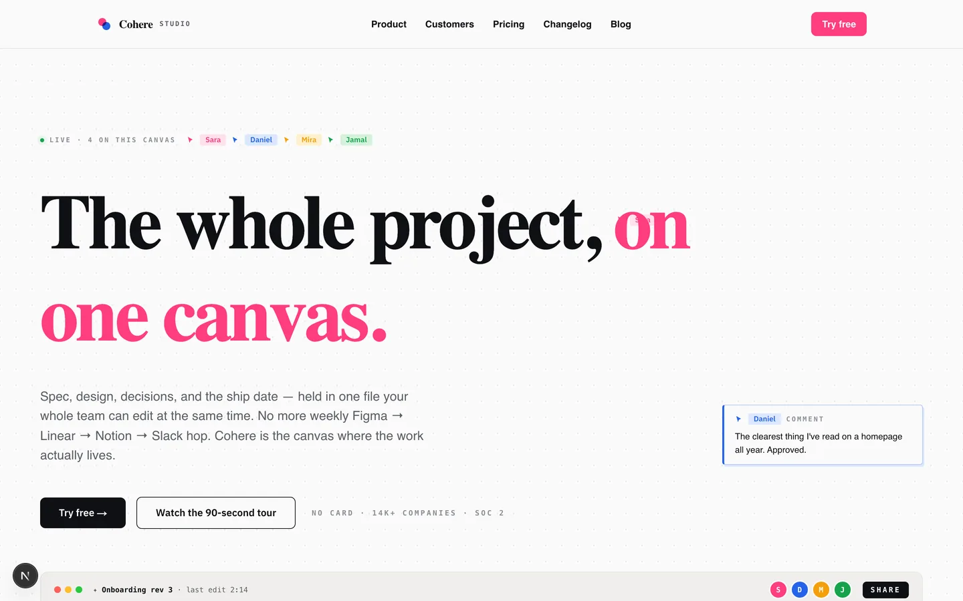The width and height of the screenshot is (963, 601).
Task: Click the STUDIO label beside logo
Action: (175, 24)
